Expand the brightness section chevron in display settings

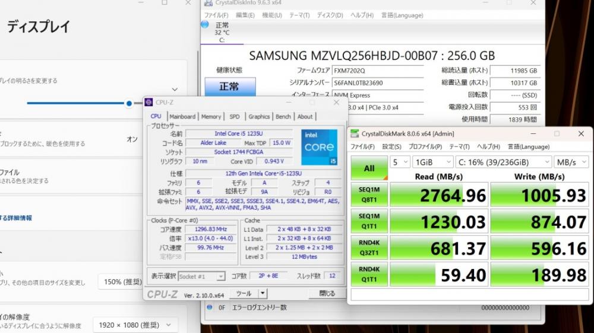pyautogui.click(x=175, y=89)
